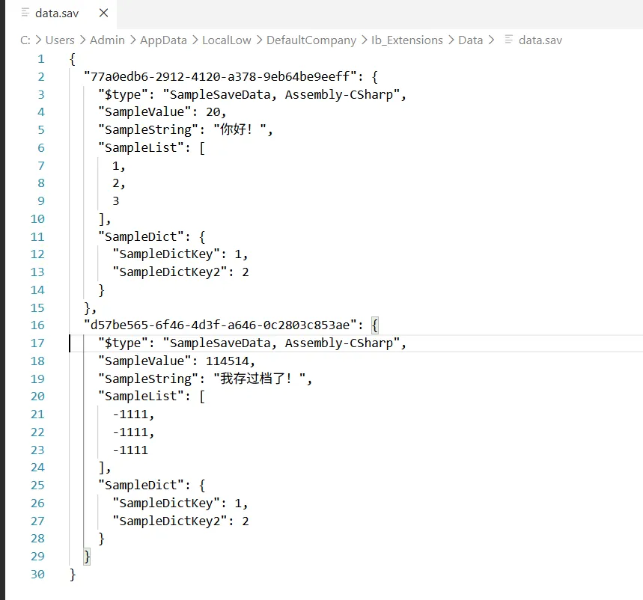The width and height of the screenshot is (643, 600).
Task: Open the LocalLow breadcrumb segment
Action: pyautogui.click(x=226, y=40)
